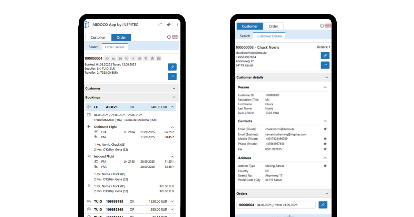Click the info icon in the order screen

(169, 37)
